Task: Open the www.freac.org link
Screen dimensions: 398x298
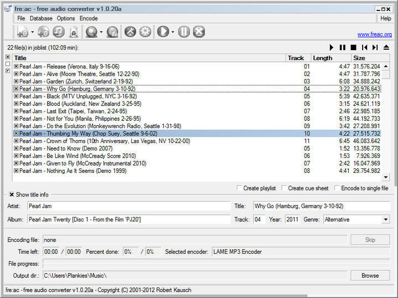Action: coord(375,34)
